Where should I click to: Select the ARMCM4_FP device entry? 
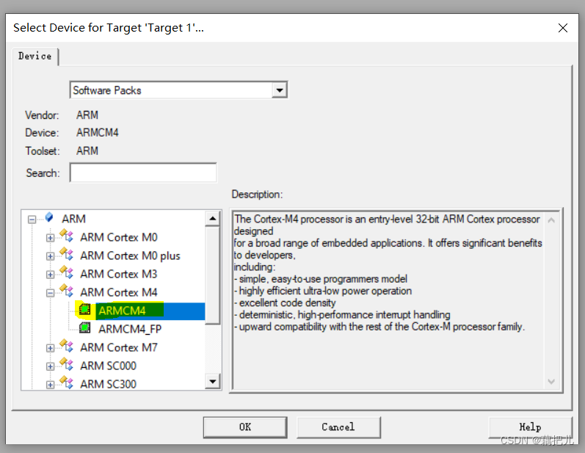(x=130, y=329)
